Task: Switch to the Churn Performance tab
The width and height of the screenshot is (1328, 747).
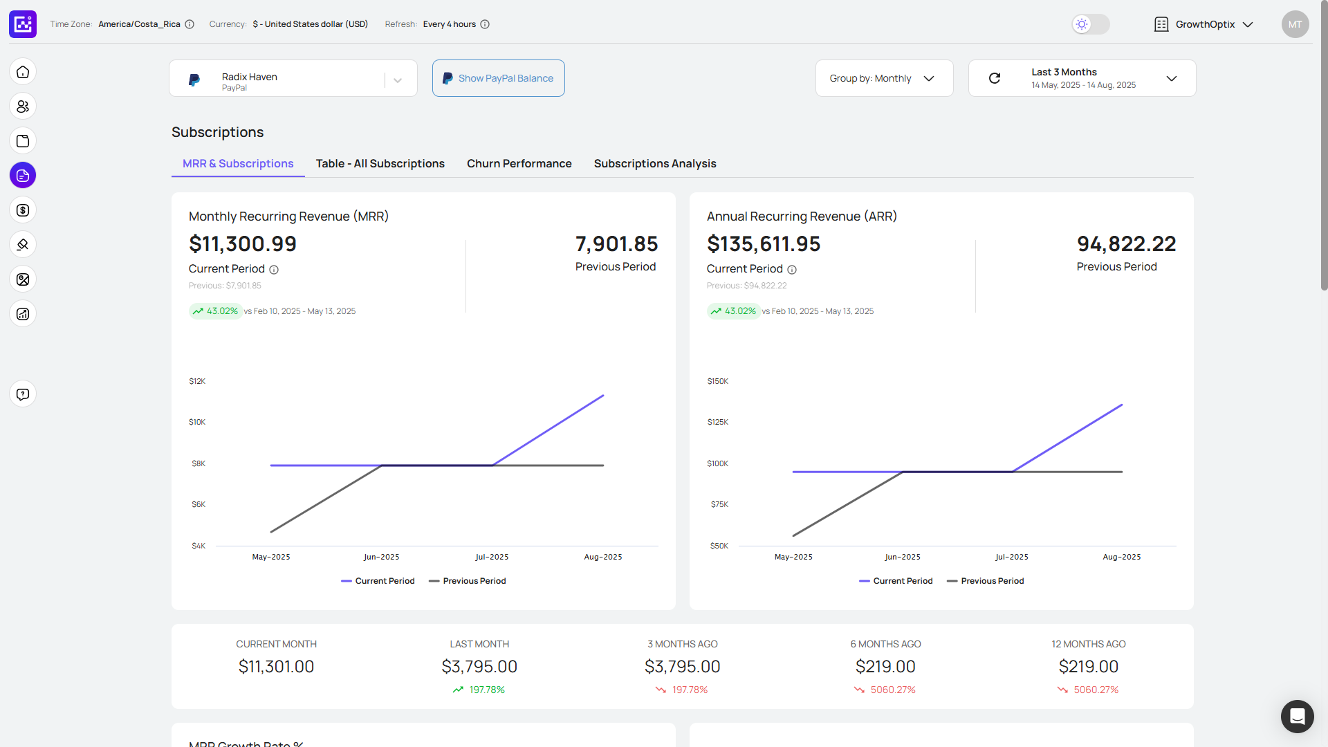Action: [519, 163]
